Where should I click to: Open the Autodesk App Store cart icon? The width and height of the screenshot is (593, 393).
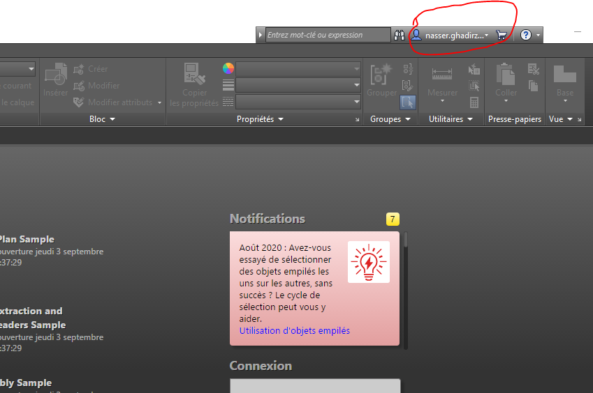tap(501, 35)
